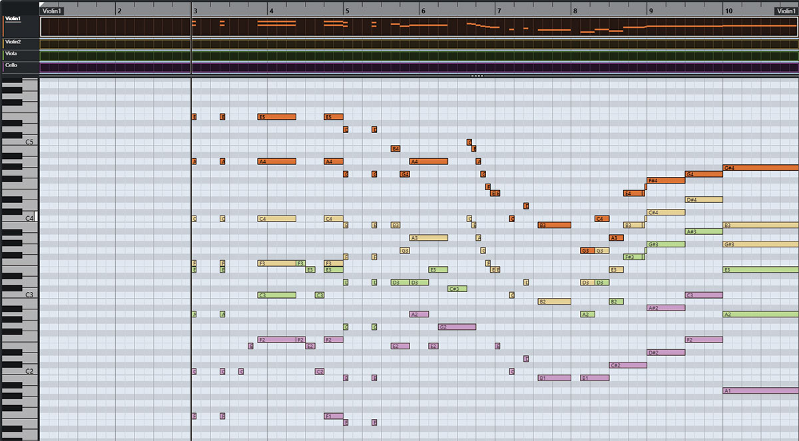Image resolution: width=799 pixels, height=441 pixels.
Task: Select the green G#3 note in bar 9
Action: point(666,244)
